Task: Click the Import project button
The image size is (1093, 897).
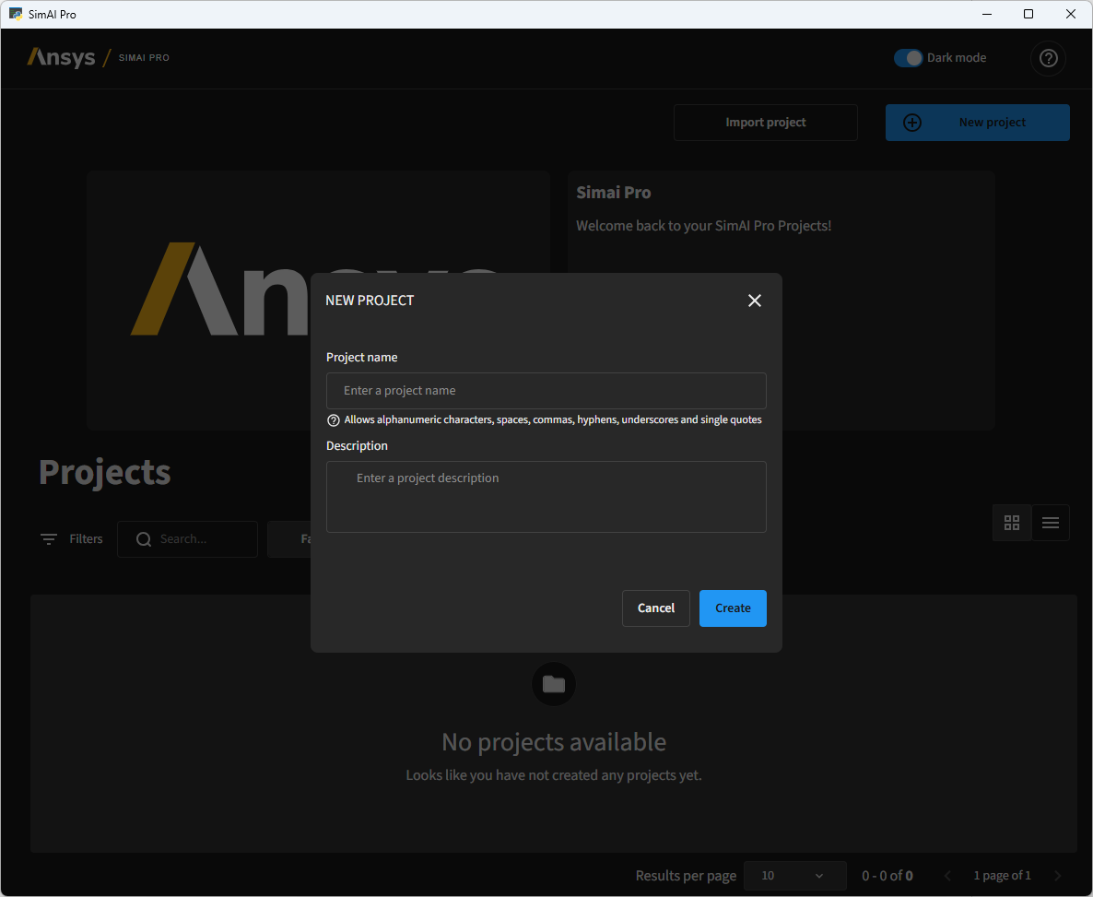Action: [765, 123]
